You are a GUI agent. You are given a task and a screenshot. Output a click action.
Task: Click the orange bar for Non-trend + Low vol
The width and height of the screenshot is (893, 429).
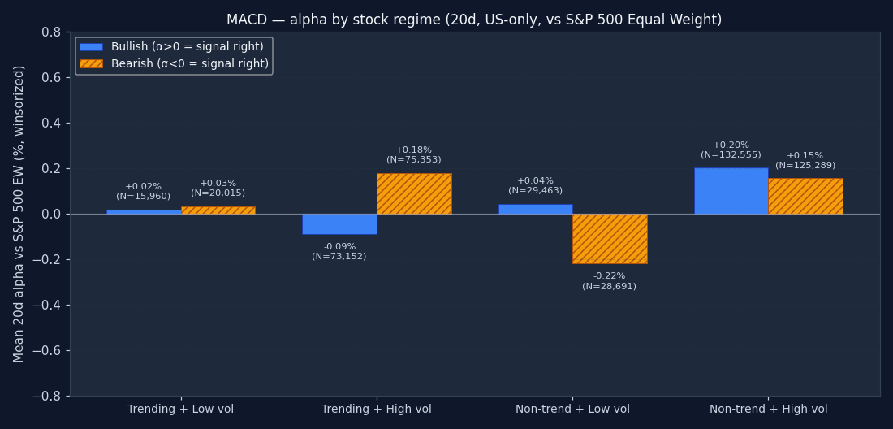point(610,239)
